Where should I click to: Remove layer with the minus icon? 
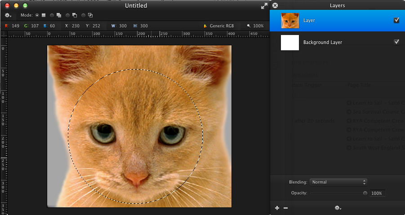coord(285,208)
